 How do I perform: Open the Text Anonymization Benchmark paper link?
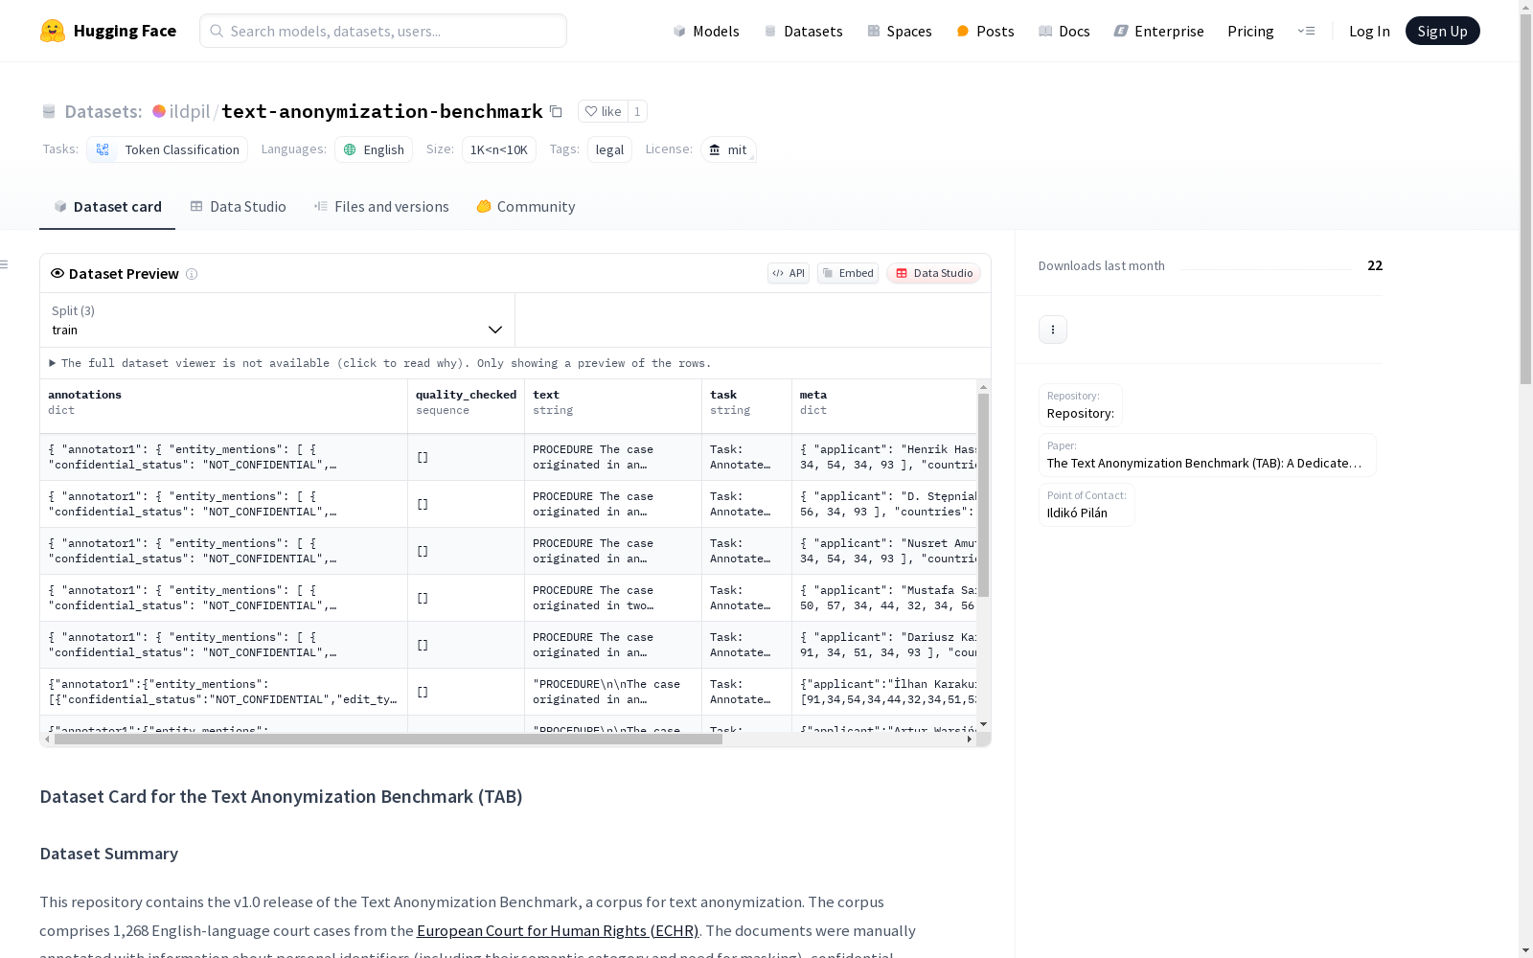pyautogui.click(x=1207, y=455)
